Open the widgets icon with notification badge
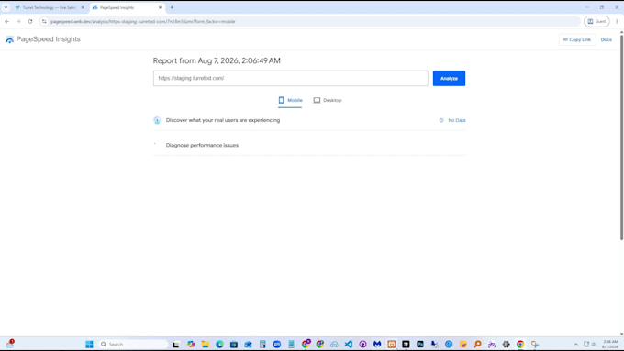Viewport: 624px width, 351px height. coord(9,344)
